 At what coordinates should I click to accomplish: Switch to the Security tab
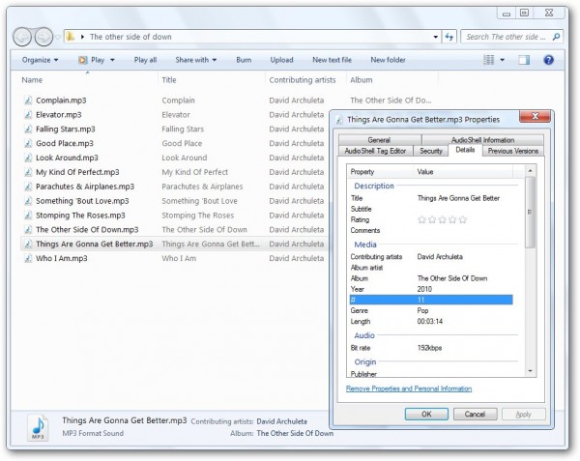[431, 151]
